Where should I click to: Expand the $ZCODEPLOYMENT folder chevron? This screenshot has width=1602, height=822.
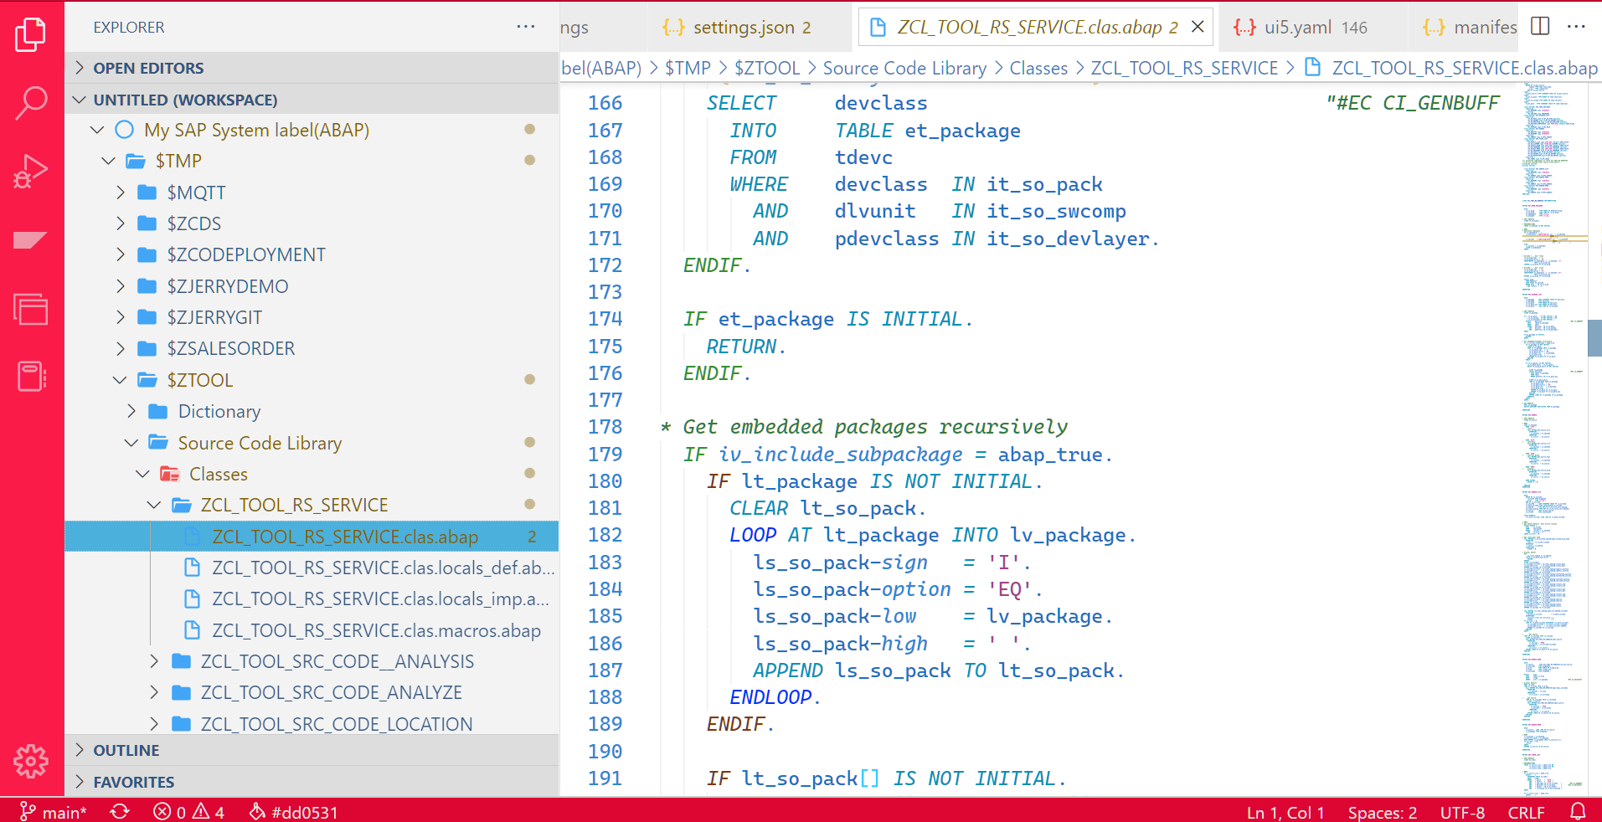point(121,254)
